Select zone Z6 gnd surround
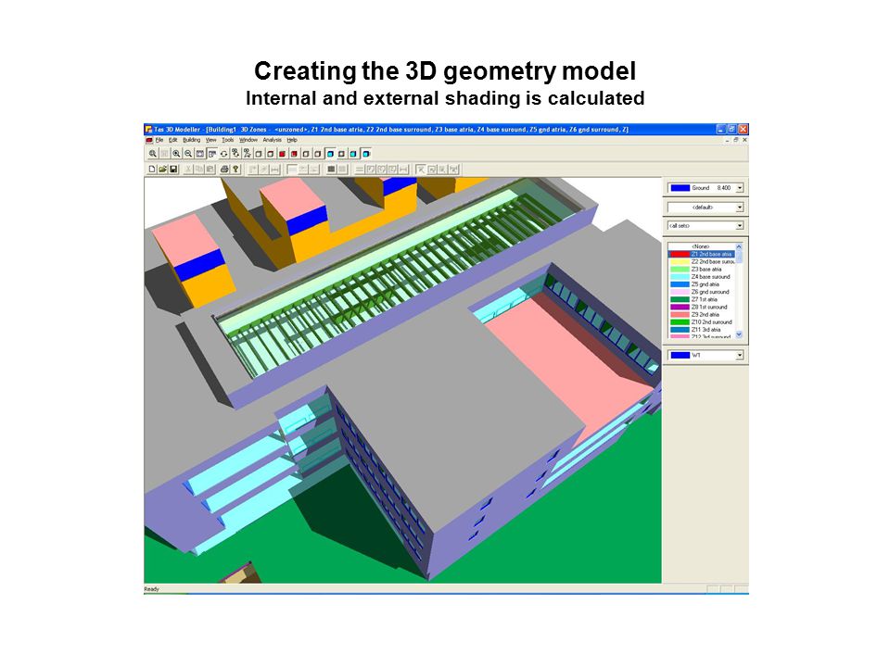Viewport: 890px width, 667px height. [701, 292]
